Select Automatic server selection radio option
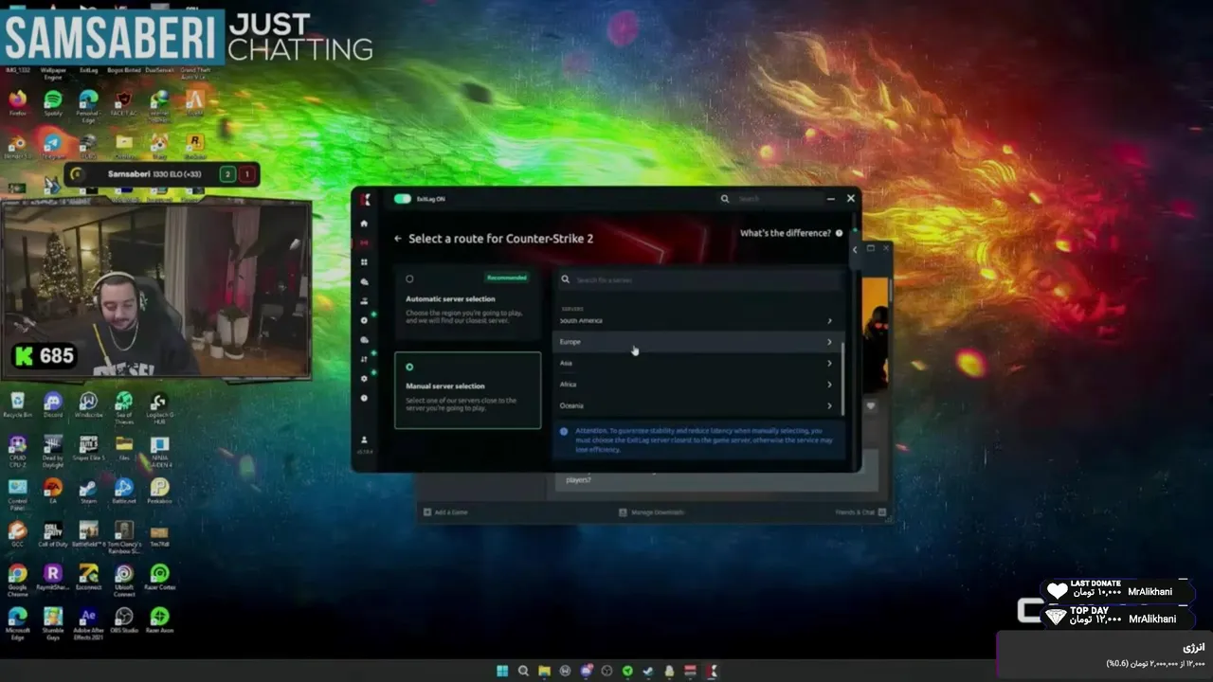This screenshot has width=1213, height=682. point(409,278)
